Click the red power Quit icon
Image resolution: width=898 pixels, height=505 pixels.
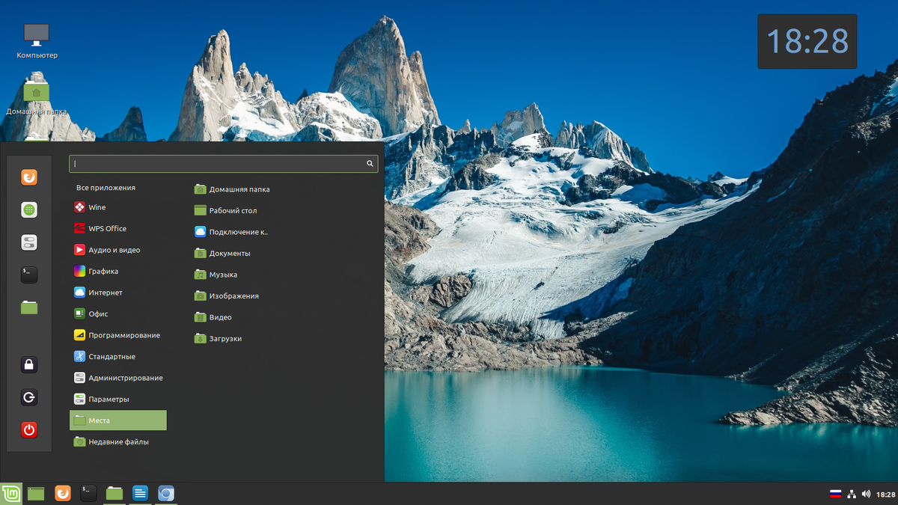point(28,429)
